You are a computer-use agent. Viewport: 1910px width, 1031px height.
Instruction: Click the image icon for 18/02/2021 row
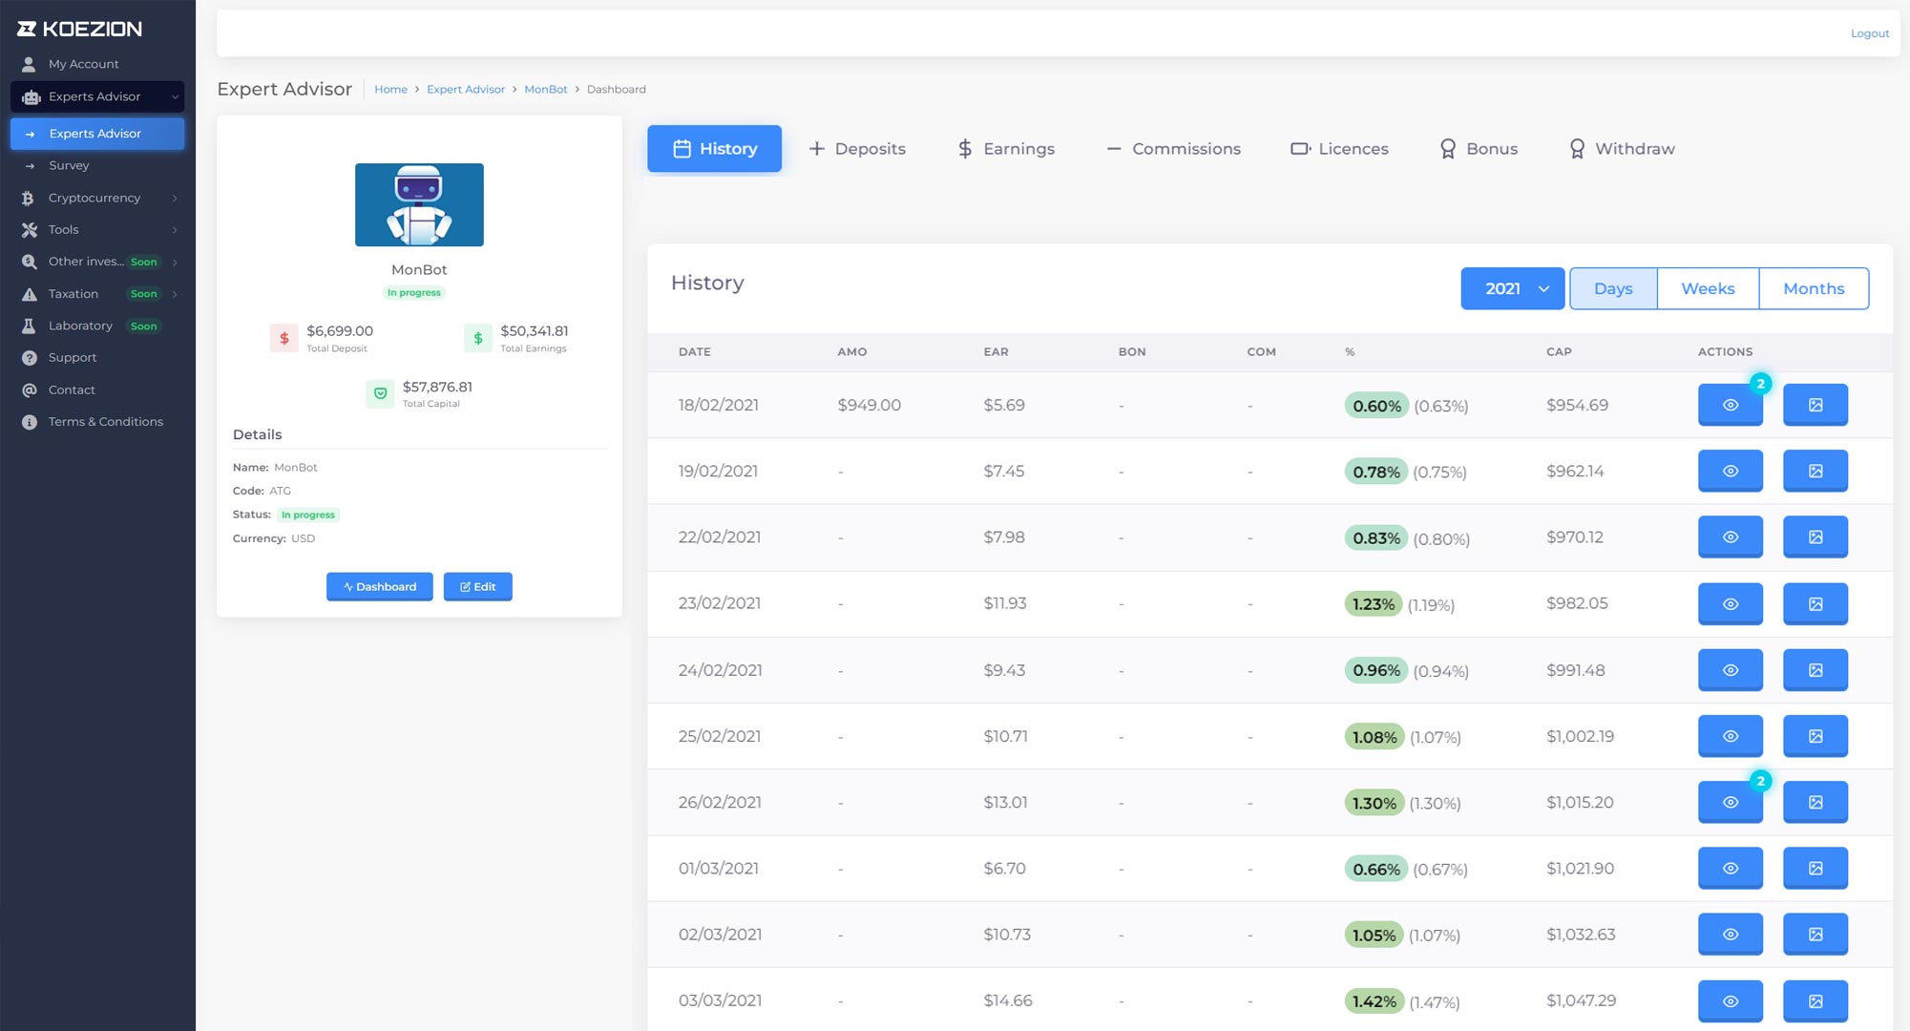(x=1815, y=405)
